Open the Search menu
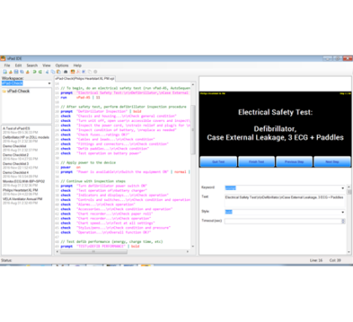The width and height of the screenshot is (353, 322). (32, 66)
